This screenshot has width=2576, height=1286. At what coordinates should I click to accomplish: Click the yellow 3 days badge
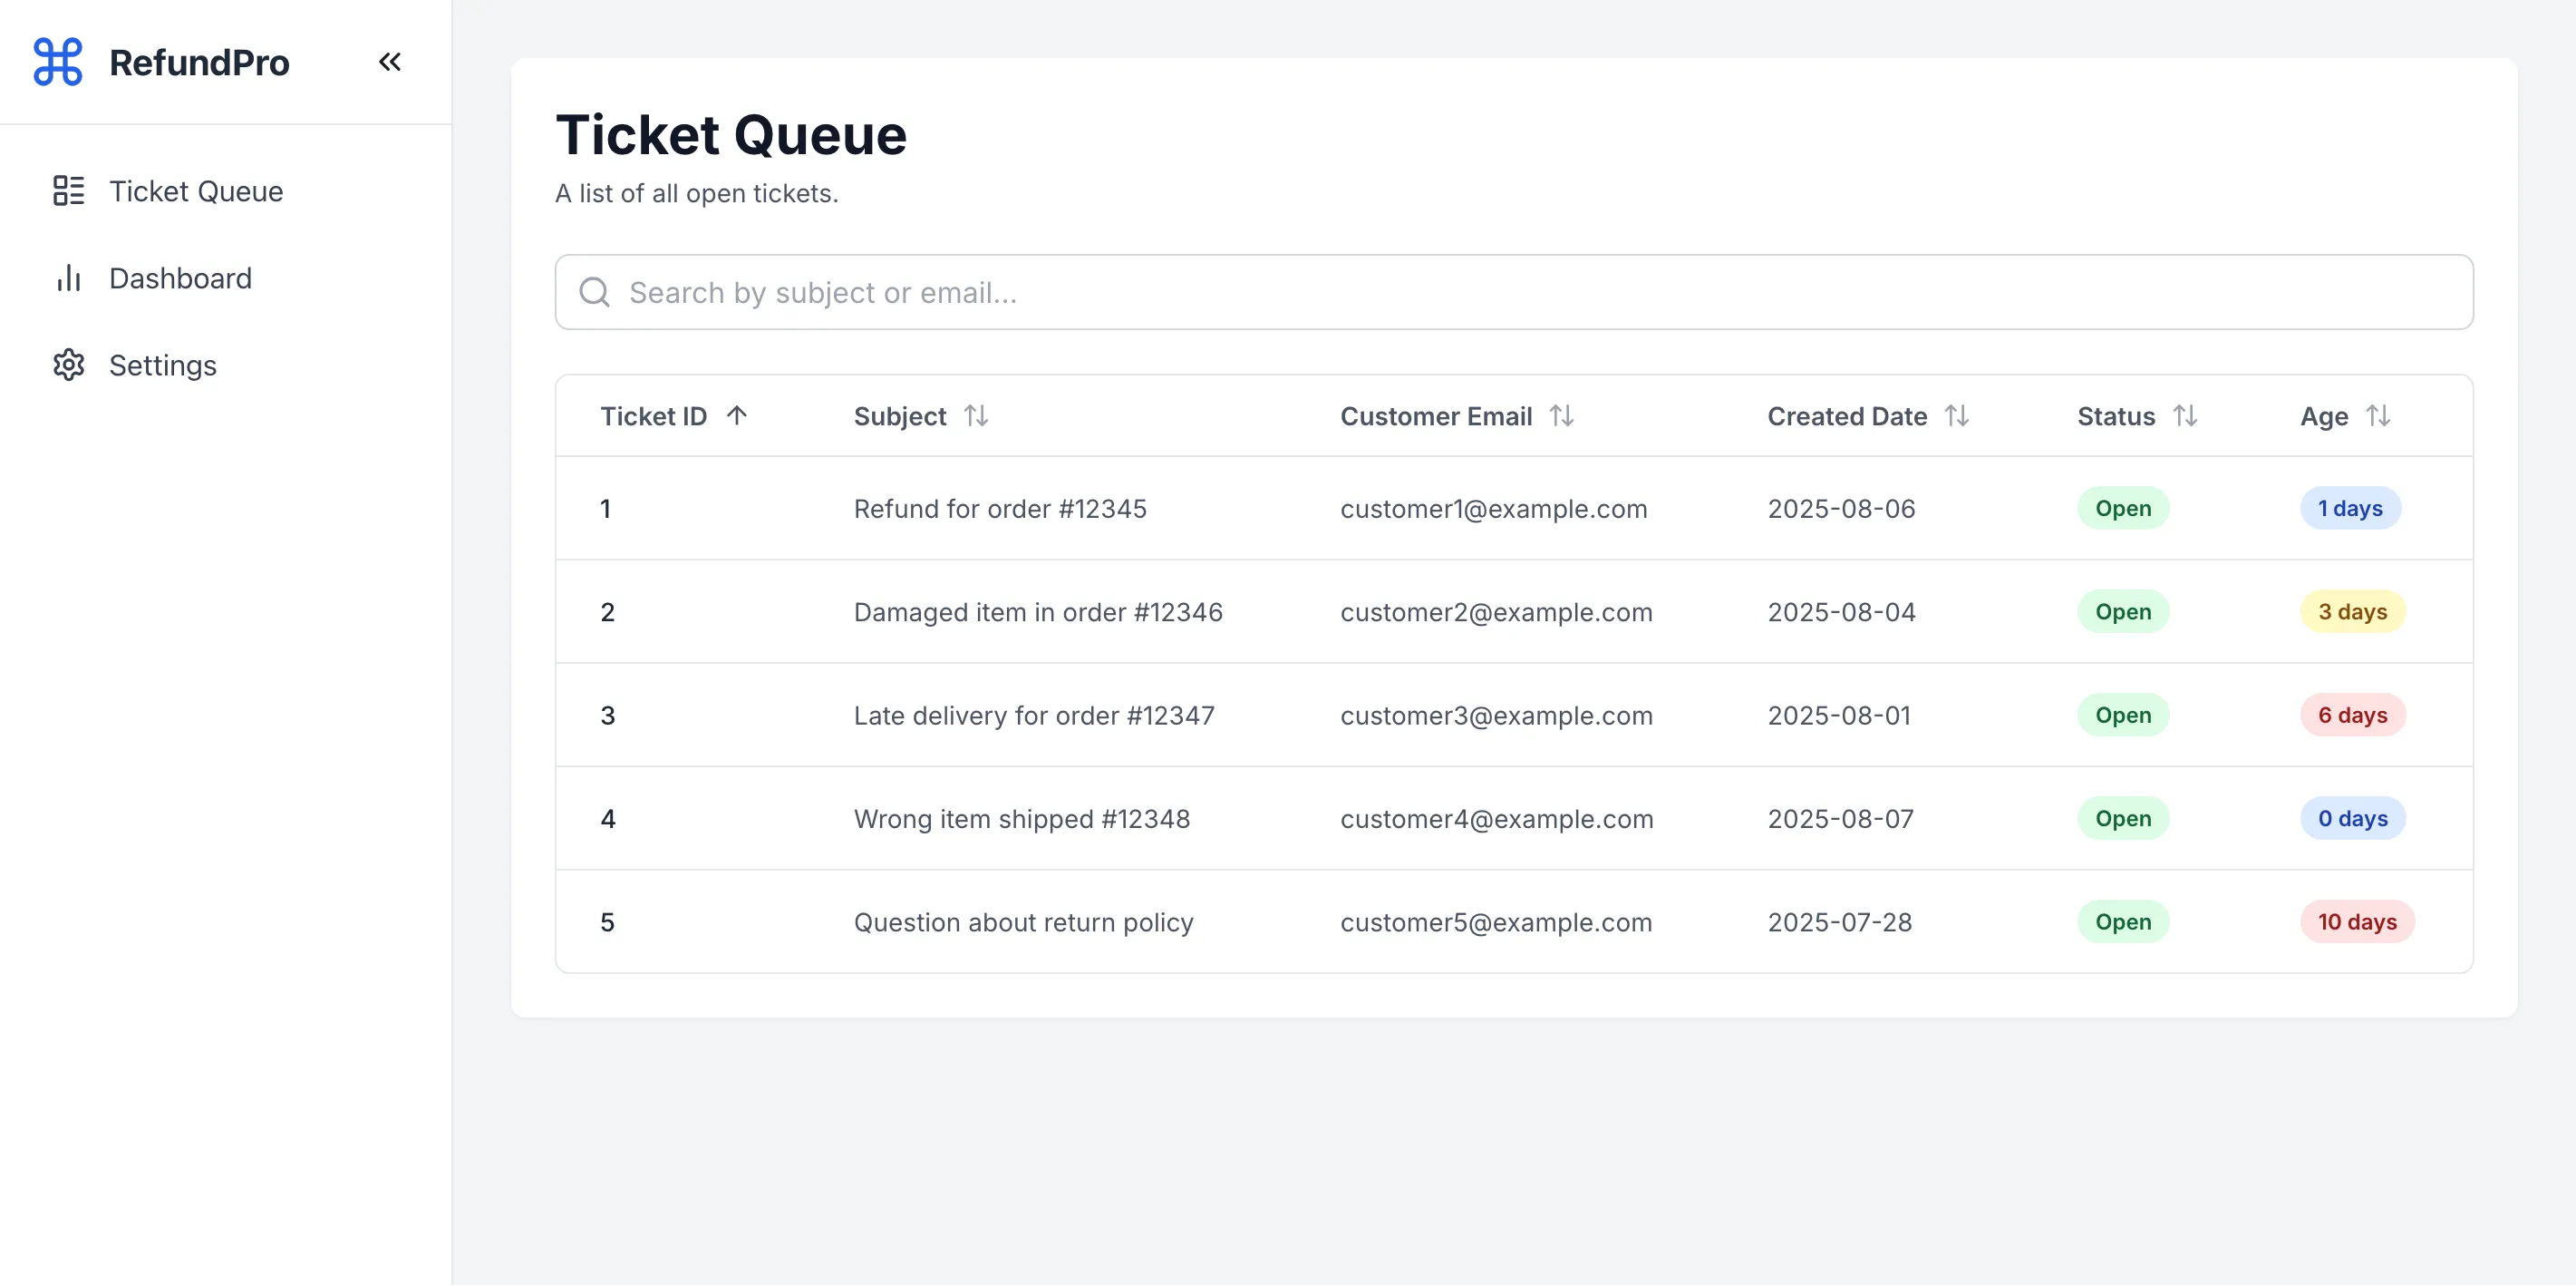[x=2352, y=611]
